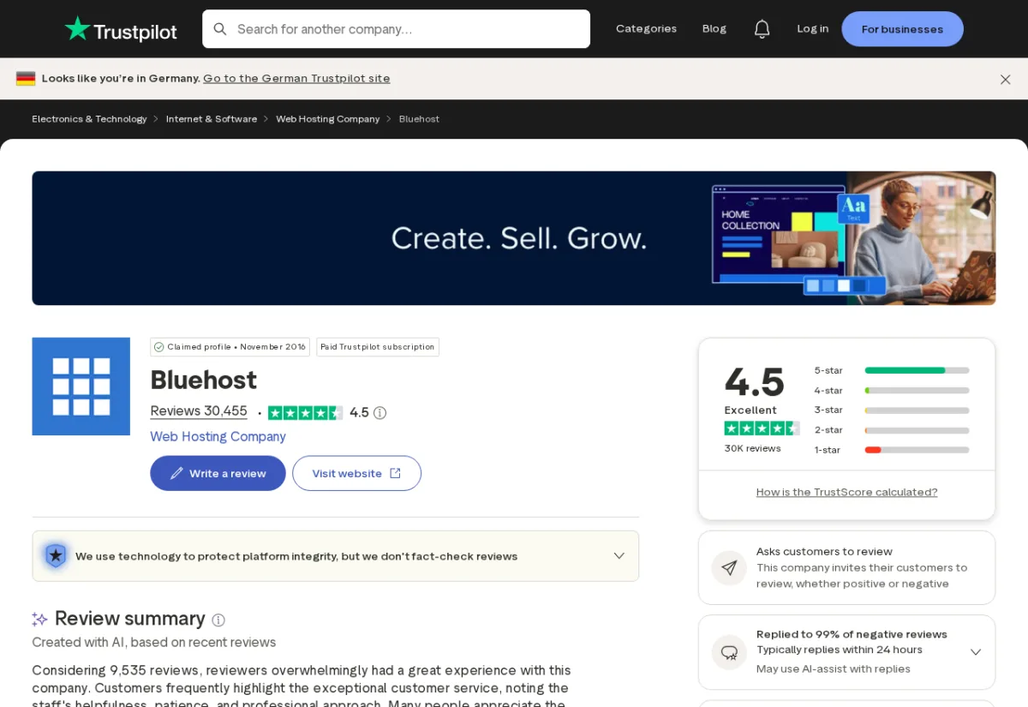This screenshot has height=707, width=1028.
Task: Click the 30K reviews text
Action: point(753,448)
